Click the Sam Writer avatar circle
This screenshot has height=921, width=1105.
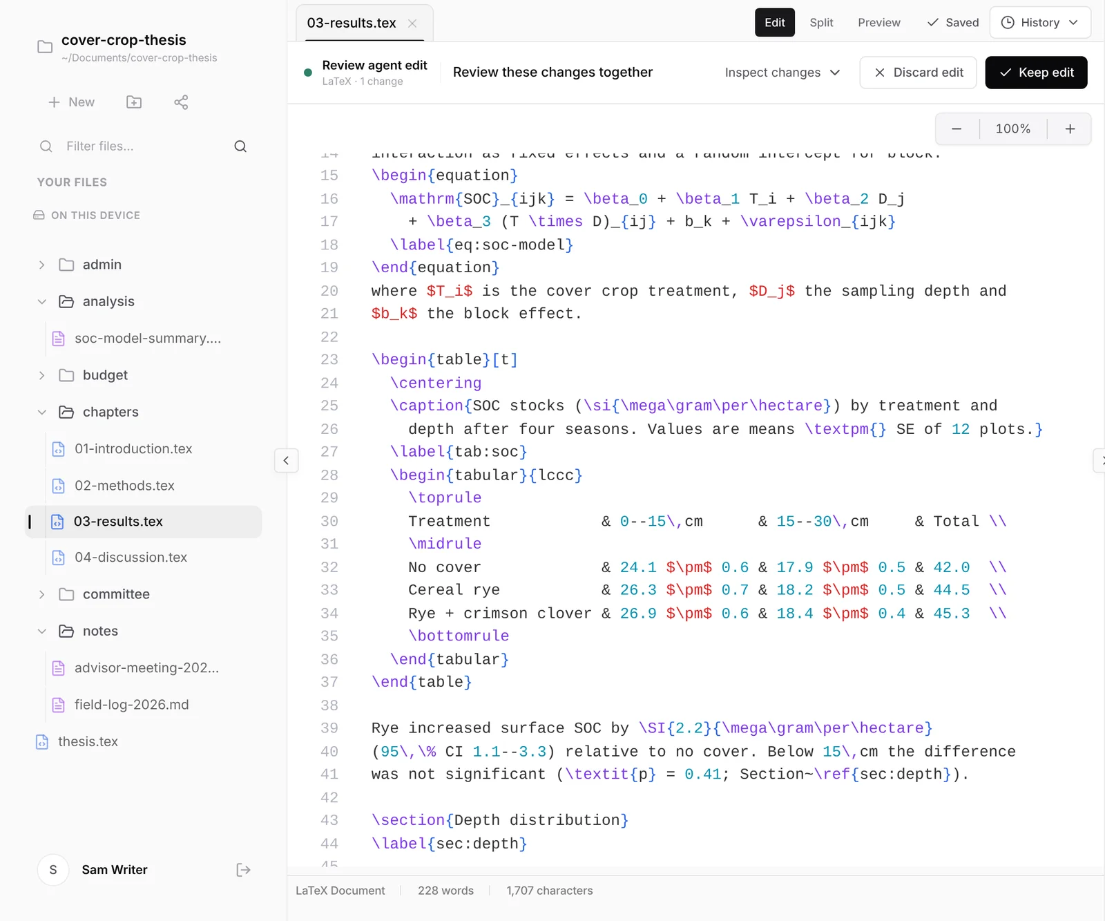pyautogui.click(x=53, y=870)
